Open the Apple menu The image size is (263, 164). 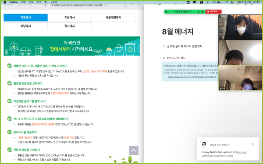(x=5, y=2)
